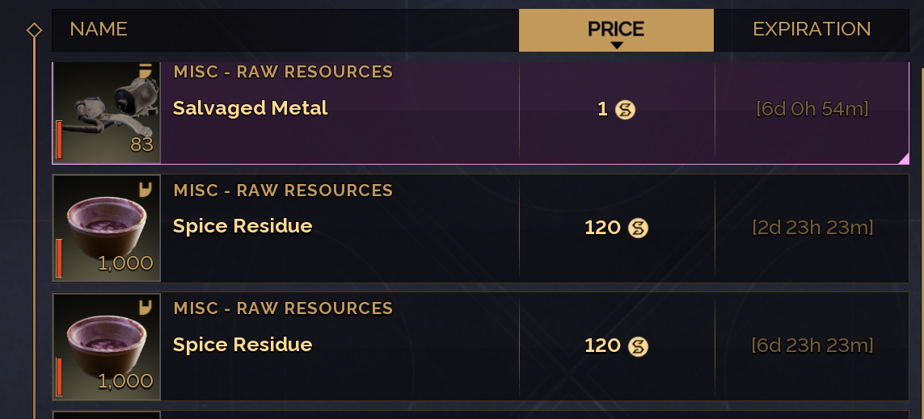This screenshot has width=924, height=419.
Task: Click Solari coin icon in 6d 23h Spice Residue row
Action: click(x=638, y=346)
